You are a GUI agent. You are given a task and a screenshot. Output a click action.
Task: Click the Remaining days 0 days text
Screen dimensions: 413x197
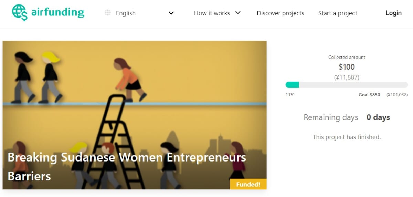[x=347, y=117]
